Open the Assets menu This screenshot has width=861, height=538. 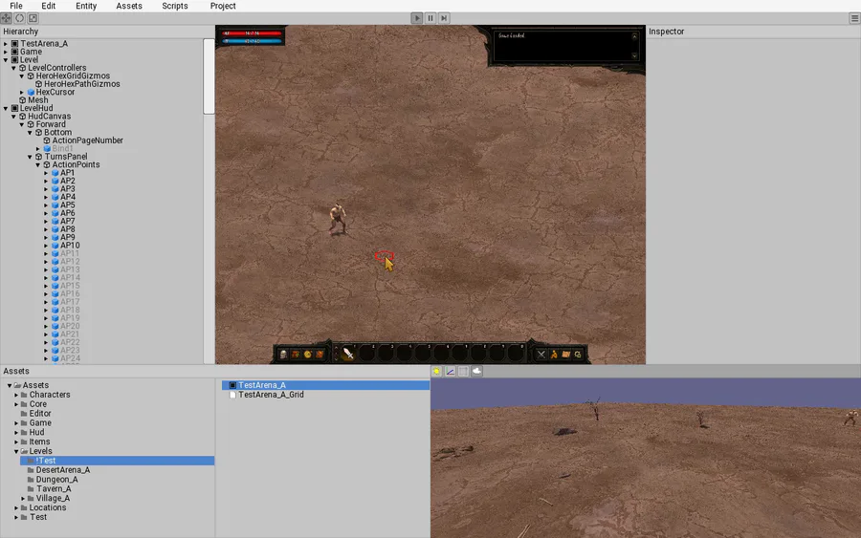point(129,6)
